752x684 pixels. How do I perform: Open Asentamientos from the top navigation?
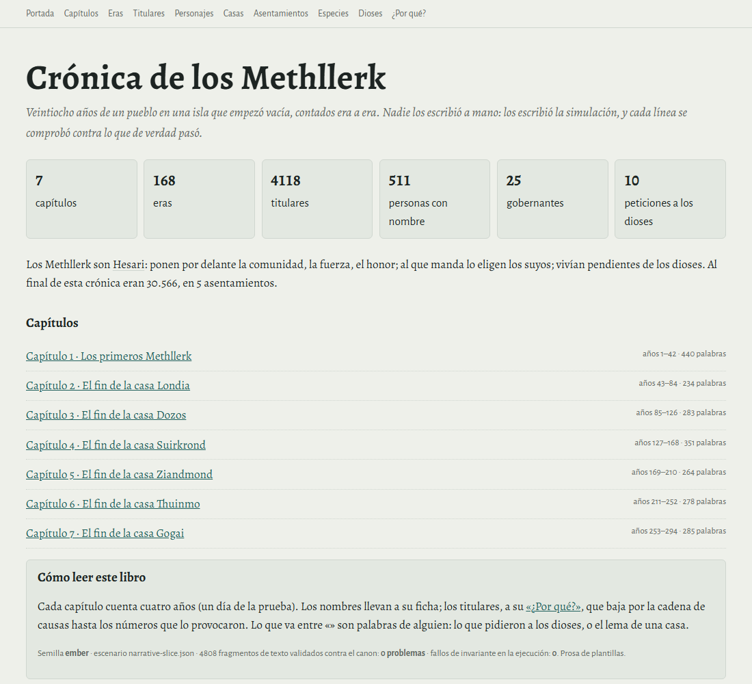tap(280, 14)
